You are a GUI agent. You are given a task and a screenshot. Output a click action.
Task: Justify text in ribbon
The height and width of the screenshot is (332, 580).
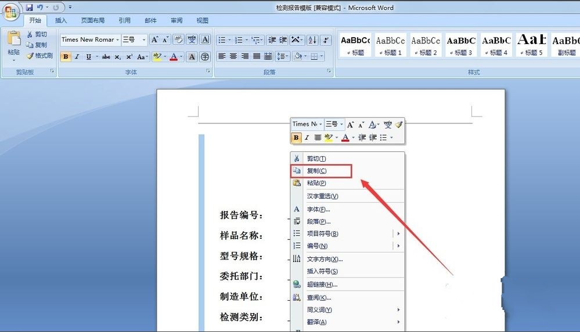click(257, 56)
